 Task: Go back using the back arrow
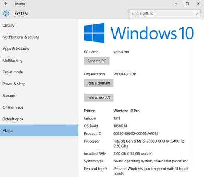(x=6, y=4)
